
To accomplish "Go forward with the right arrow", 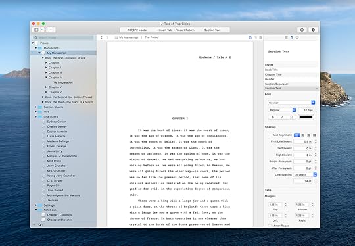I will pyautogui.click(x=108, y=37).
